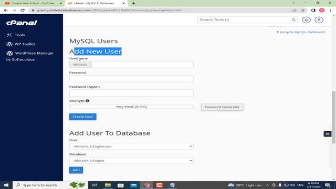336x189 pixels.
Task: Close the cPanel MySQL Databases tab
Action: tap(123, 3)
